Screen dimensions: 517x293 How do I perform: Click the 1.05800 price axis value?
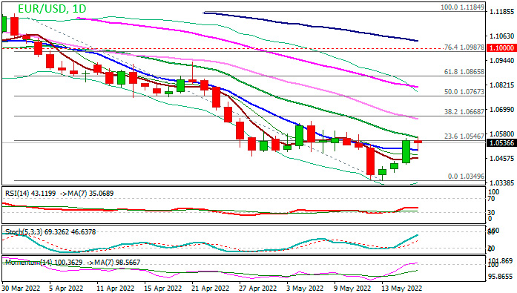click(502, 134)
